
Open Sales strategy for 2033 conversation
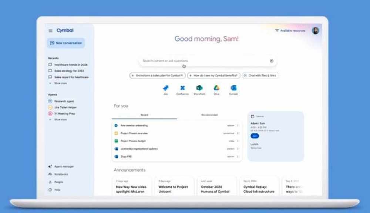pyautogui.click(x=66, y=71)
